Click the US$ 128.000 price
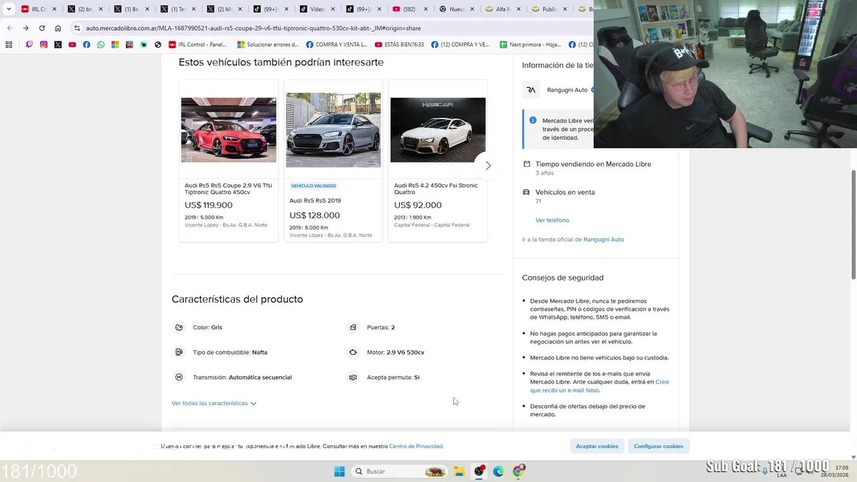Viewport: 857px width, 482px height. point(315,216)
